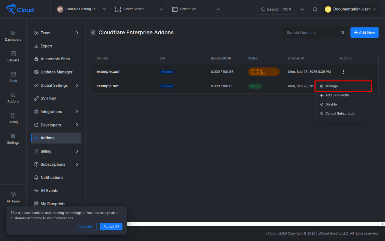
Task: Open Updates Manager in settings menu
Action: [56, 72]
